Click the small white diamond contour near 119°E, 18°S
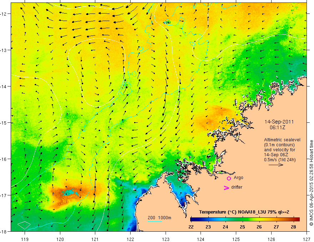 click(24, 225)
